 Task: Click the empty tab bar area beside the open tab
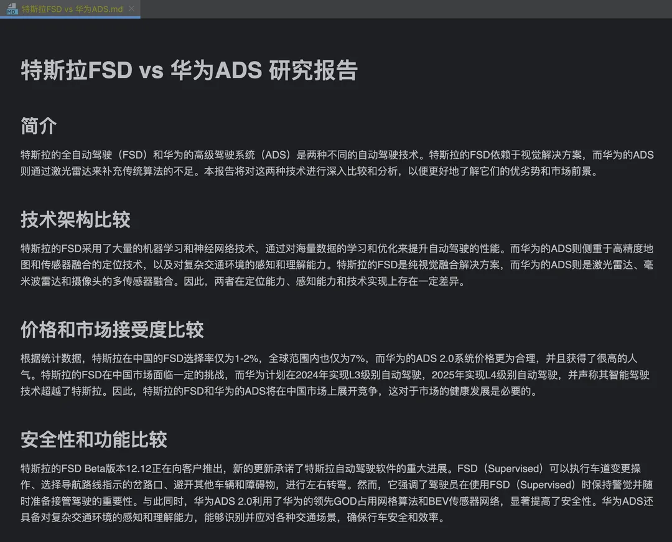(406, 9)
